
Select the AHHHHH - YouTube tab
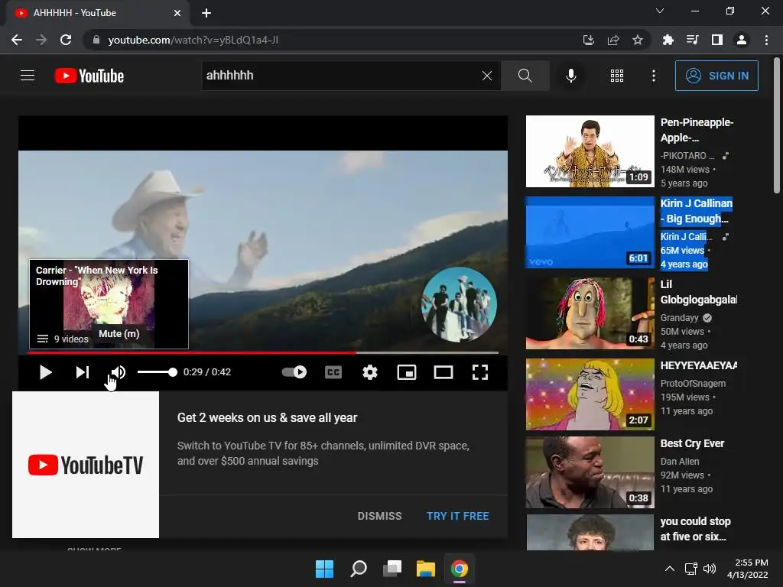[97, 13]
